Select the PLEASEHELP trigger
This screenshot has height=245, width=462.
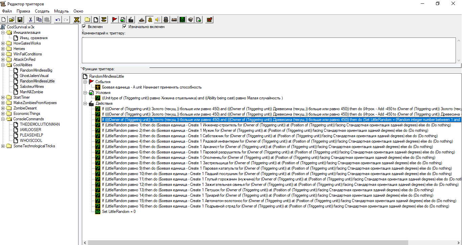pyautogui.click(x=31, y=135)
